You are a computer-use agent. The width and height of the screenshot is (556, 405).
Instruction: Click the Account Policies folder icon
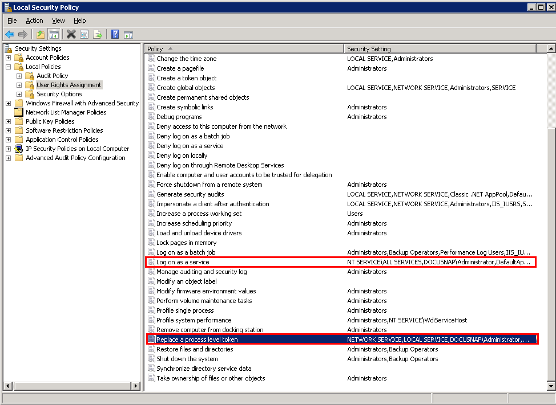[x=19, y=58]
